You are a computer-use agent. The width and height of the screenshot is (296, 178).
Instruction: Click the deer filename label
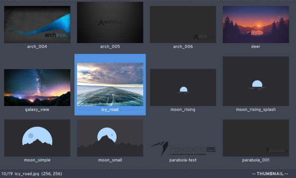pyautogui.click(x=256, y=46)
